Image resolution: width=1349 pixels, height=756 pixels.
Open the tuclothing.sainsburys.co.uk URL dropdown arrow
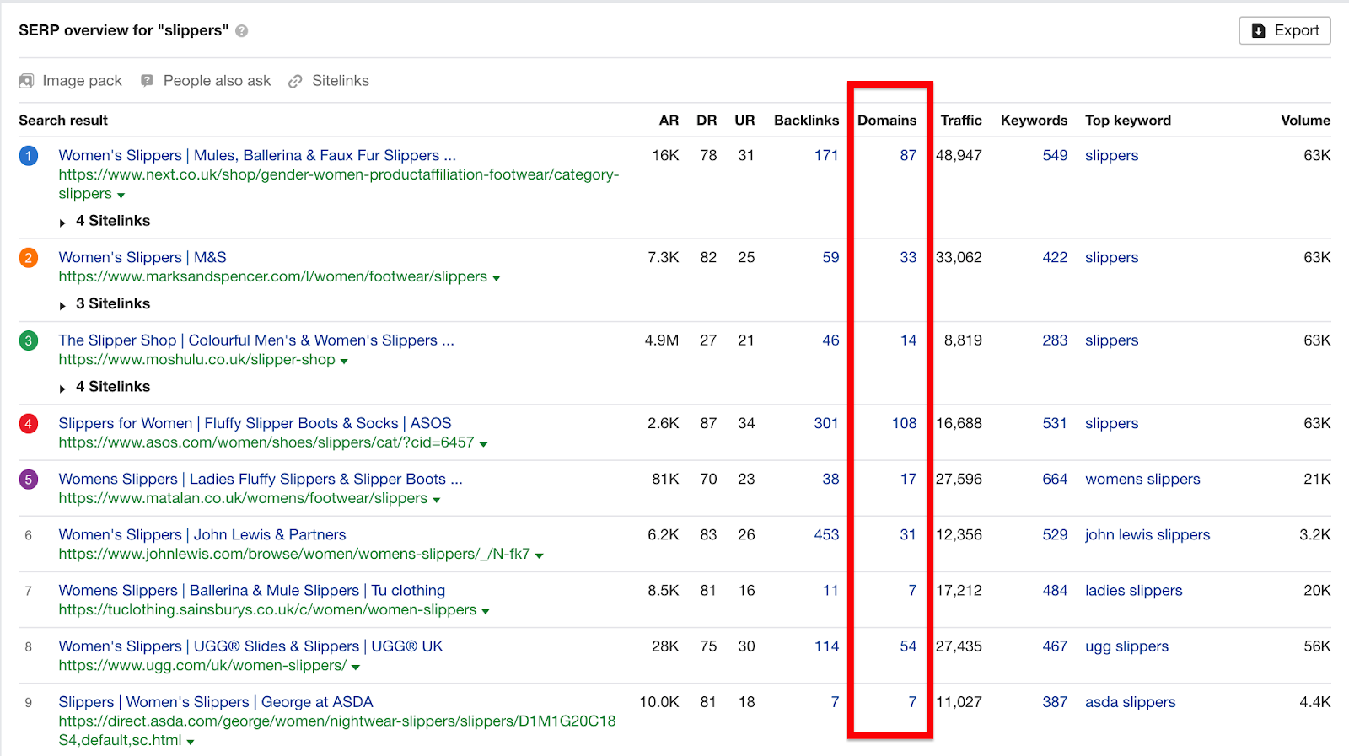486,611
